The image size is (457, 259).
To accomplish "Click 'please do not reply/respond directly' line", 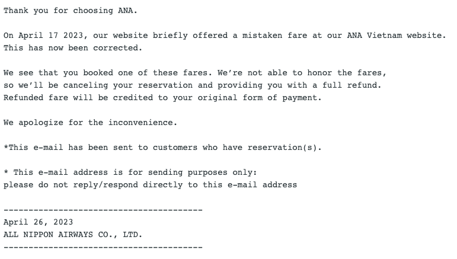I will 150,185.
